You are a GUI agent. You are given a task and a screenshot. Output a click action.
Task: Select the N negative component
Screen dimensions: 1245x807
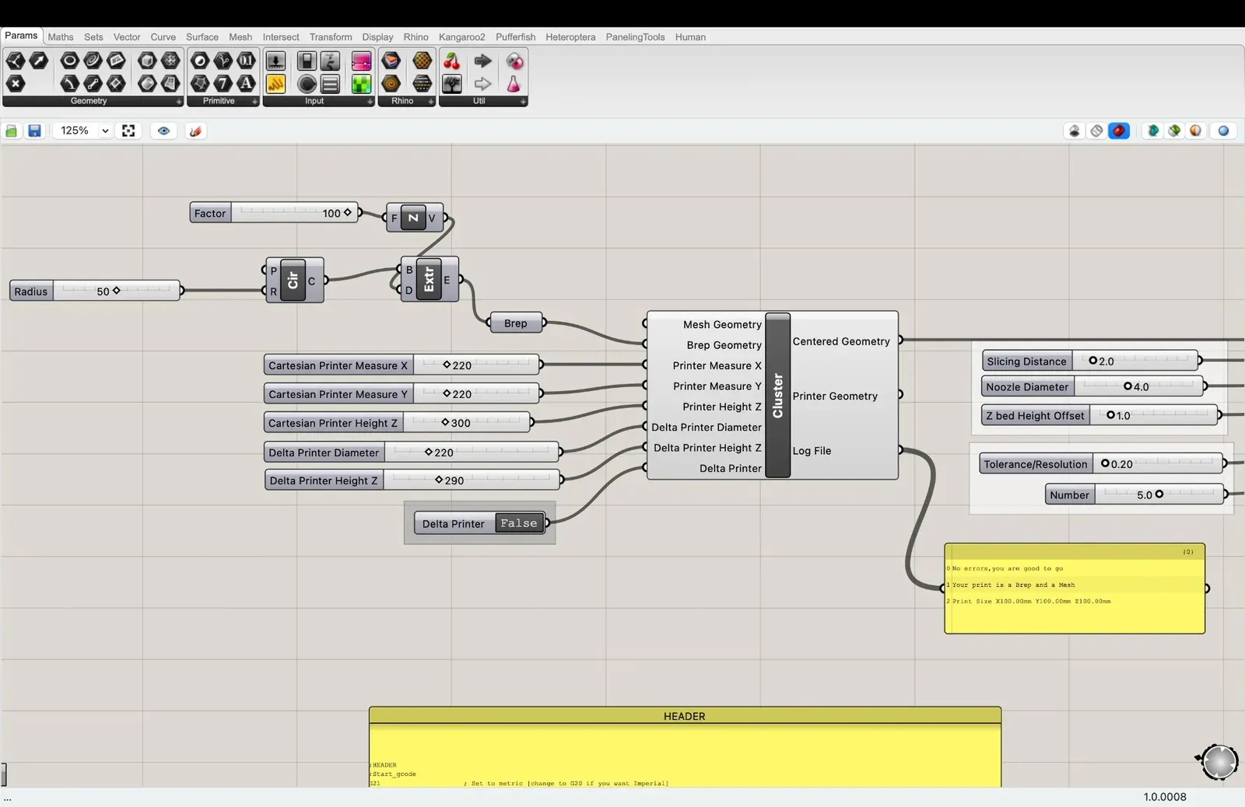point(413,218)
